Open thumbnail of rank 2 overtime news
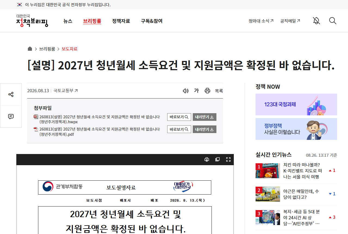 click(x=268, y=194)
